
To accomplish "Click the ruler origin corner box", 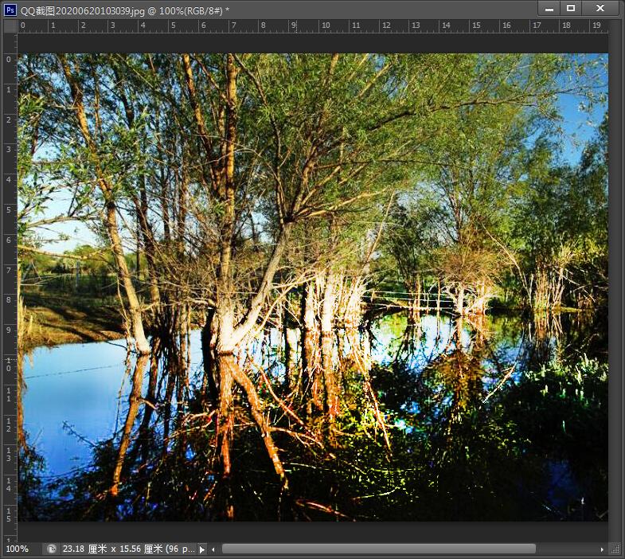I will click(x=10, y=25).
